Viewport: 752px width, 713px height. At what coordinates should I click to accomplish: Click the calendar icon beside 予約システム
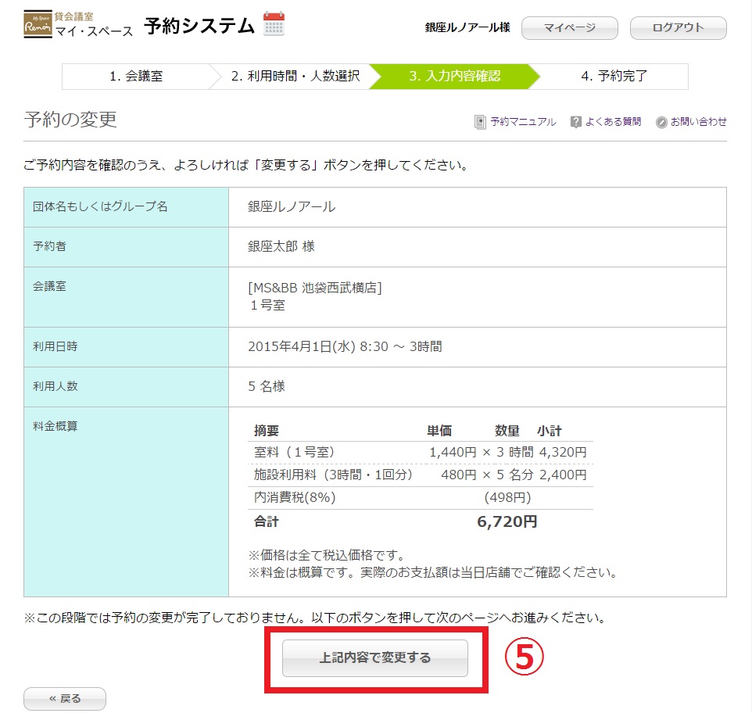[x=274, y=24]
